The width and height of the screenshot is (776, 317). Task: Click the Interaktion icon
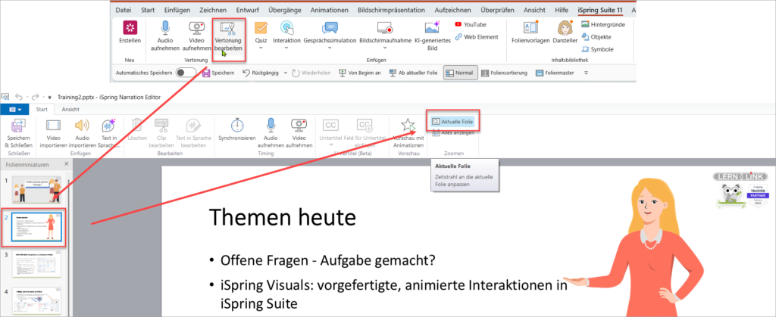tap(286, 27)
